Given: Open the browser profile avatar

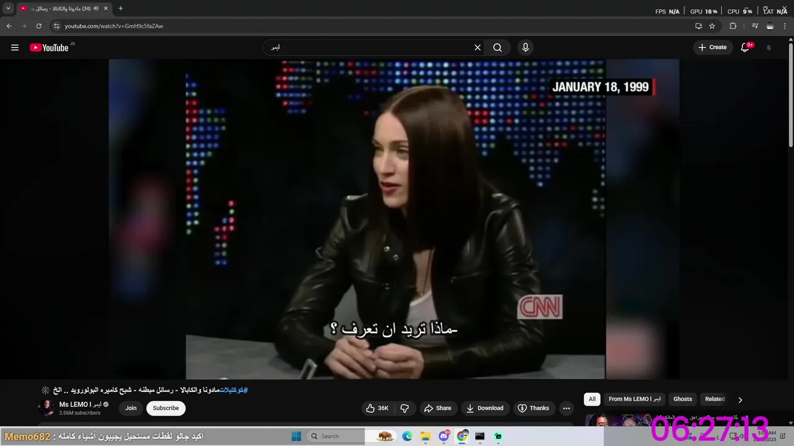Looking at the screenshot, I should click(770, 26).
